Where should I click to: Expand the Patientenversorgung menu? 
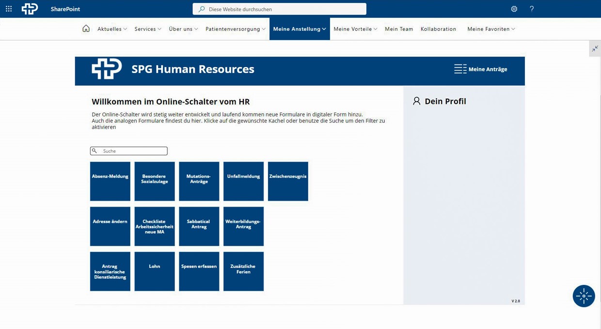tap(235, 29)
